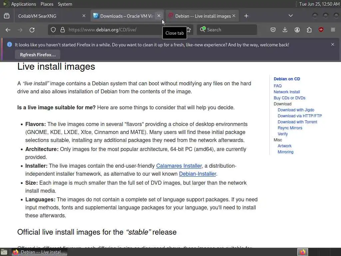The height and width of the screenshot is (256, 341).
Task: Open the Extensions puzzle icon
Action: pyautogui.click(x=309, y=30)
